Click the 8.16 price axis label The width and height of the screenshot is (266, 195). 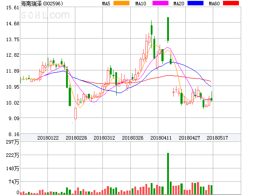(14, 134)
